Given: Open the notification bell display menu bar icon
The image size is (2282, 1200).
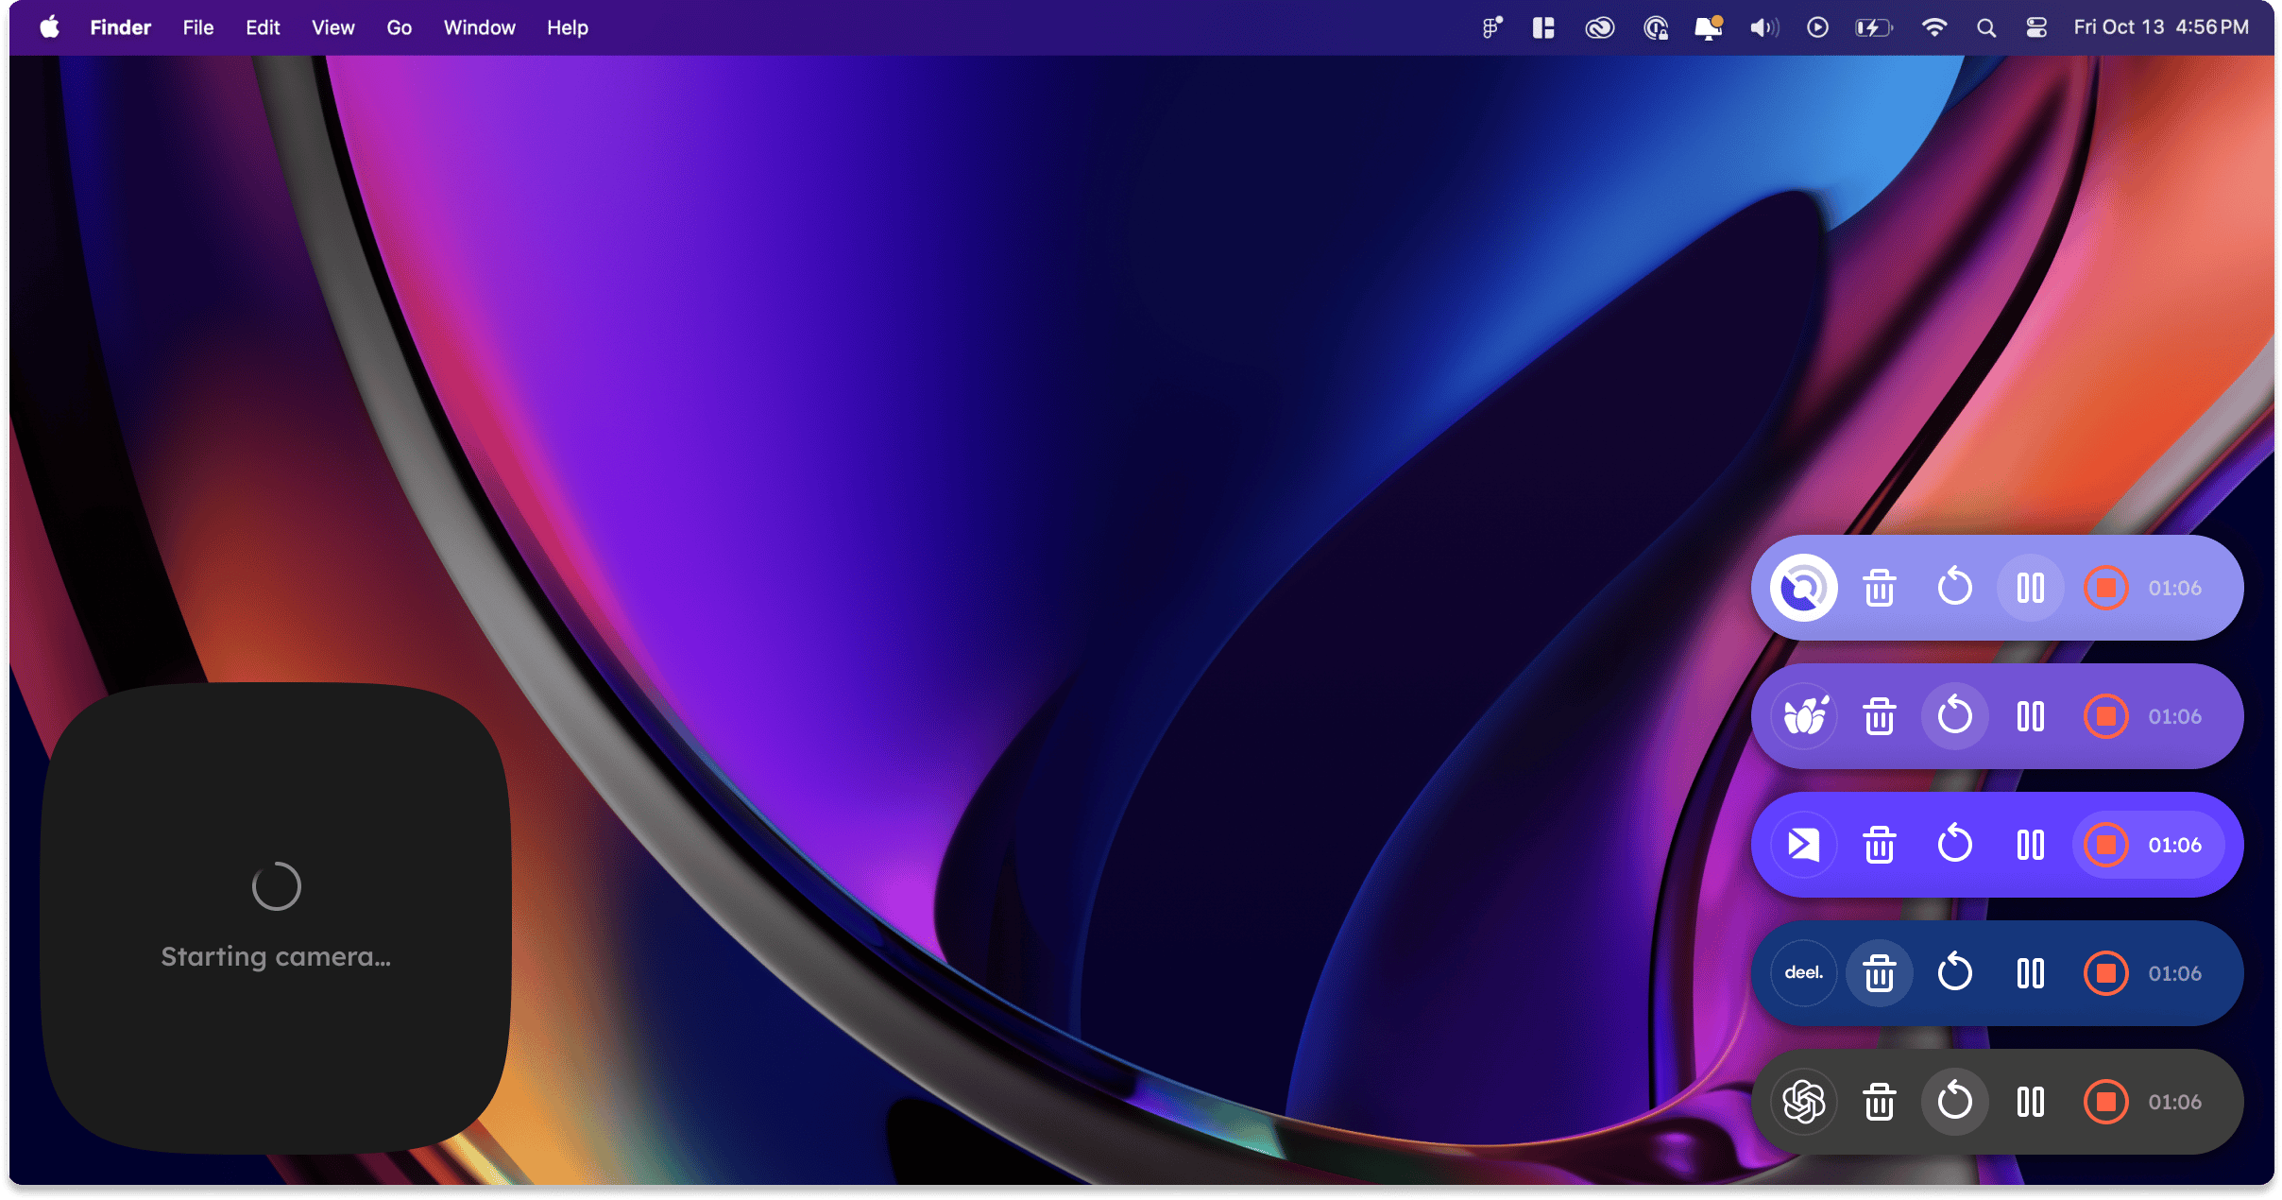Looking at the screenshot, I should coord(1708,27).
